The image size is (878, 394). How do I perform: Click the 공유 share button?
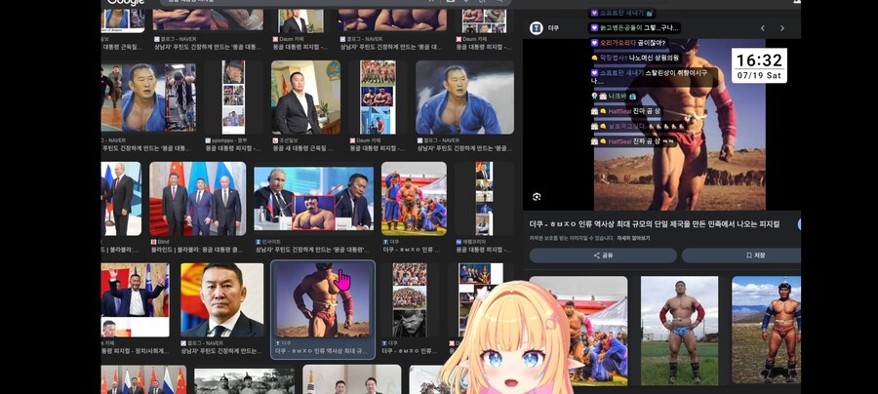[x=603, y=256]
